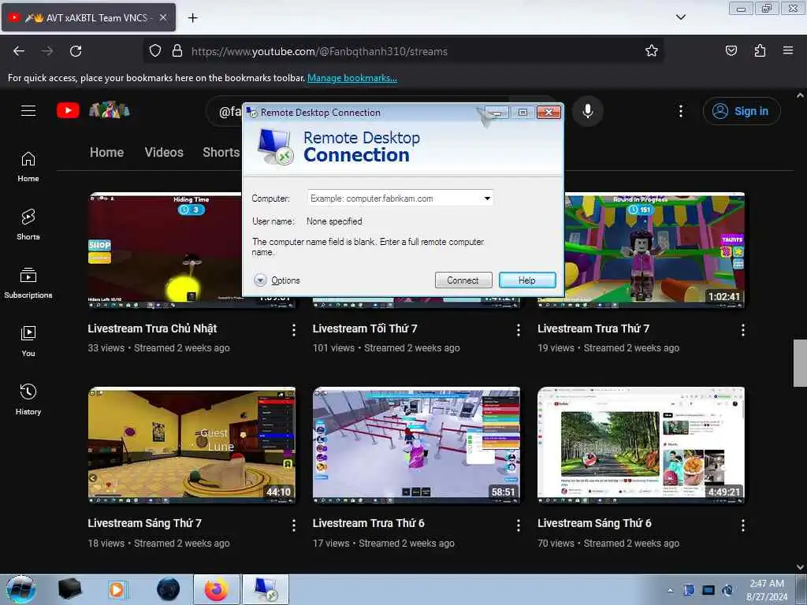
Task: Open Home in the YouTube sidebar
Action: point(28,167)
